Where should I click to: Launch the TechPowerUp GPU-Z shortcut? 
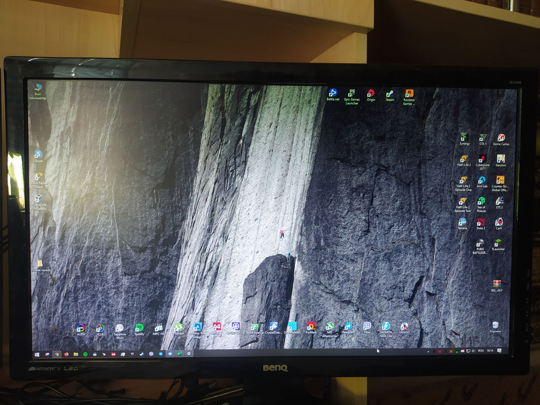[x=254, y=330]
